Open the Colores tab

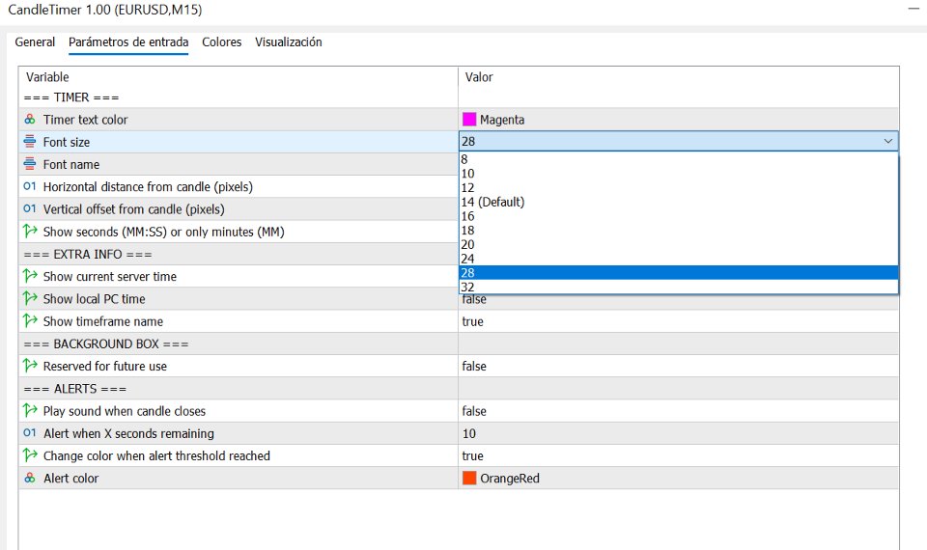[x=222, y=41]
